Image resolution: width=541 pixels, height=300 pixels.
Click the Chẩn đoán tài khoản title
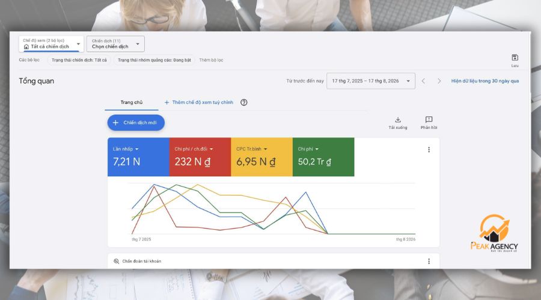pyautogui.click(x=142, y=261)
